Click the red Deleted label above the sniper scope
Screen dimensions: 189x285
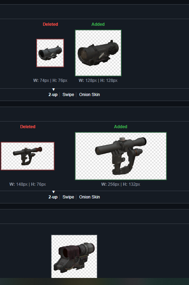pyautogui.click(x=28, y=127)
